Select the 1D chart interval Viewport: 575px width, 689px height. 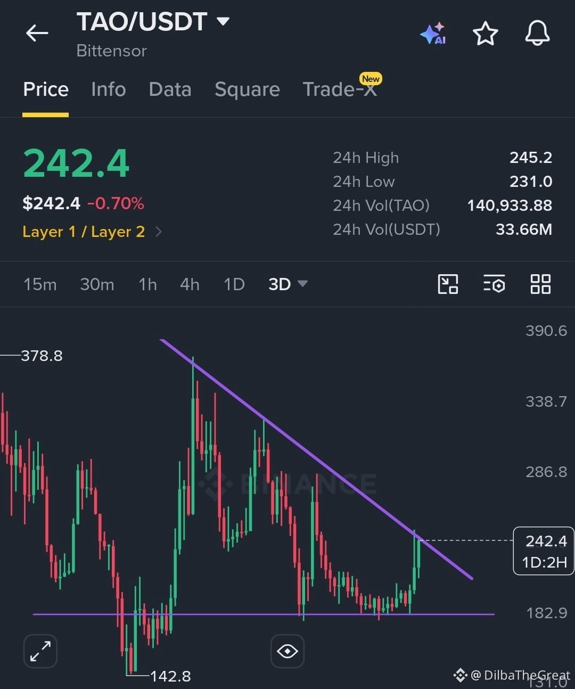pyautogui.click(x=234, y=284)
